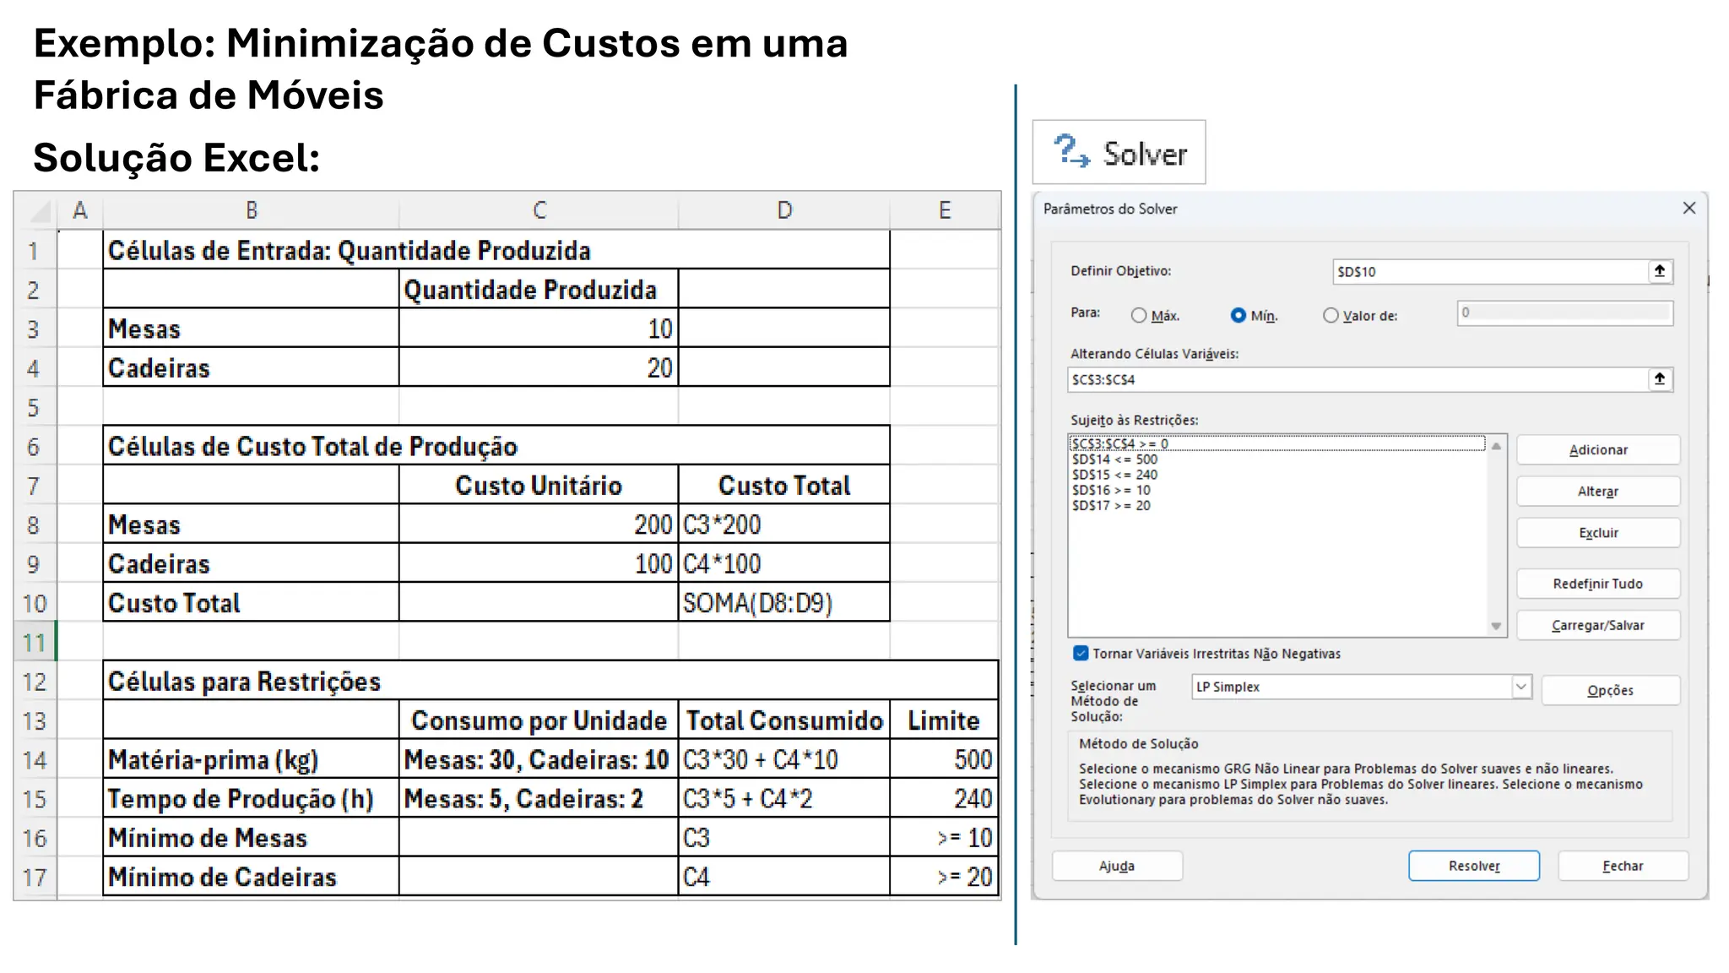Select column E header

(945, 210)
